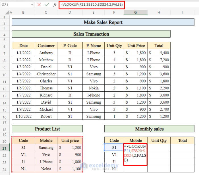Select the 'Date' header cell
The image size is (199, 175).
point(23,46)
